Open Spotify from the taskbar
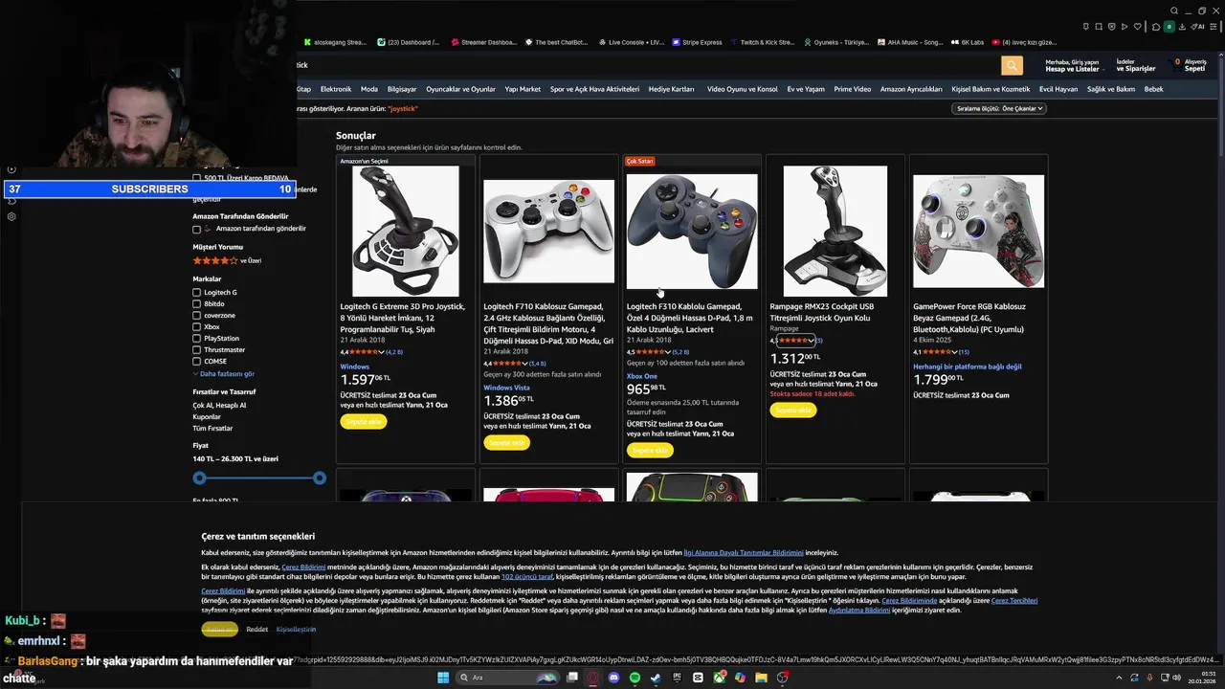The width and height of the screenshot is (1225, 689). [x=635, y=678]
